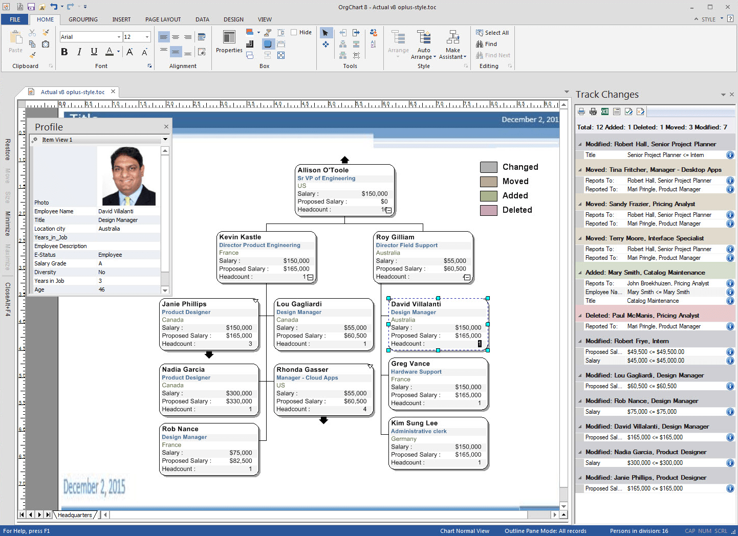
Task: Activate the move tool below the pointer
Action: (x=326, y=44)
